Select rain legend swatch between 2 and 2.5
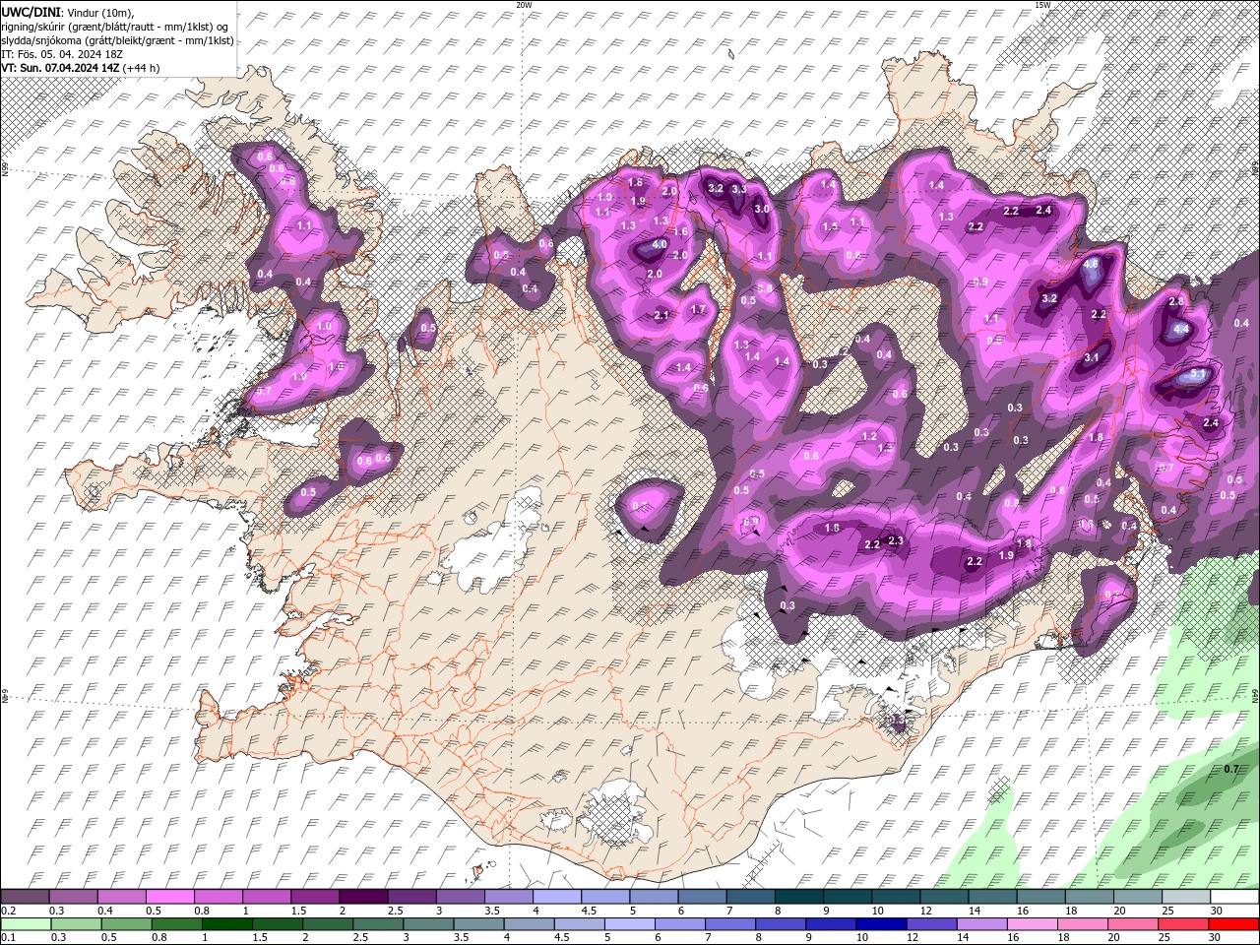Screen dimensions: 1260x945 tap(327, 924)
